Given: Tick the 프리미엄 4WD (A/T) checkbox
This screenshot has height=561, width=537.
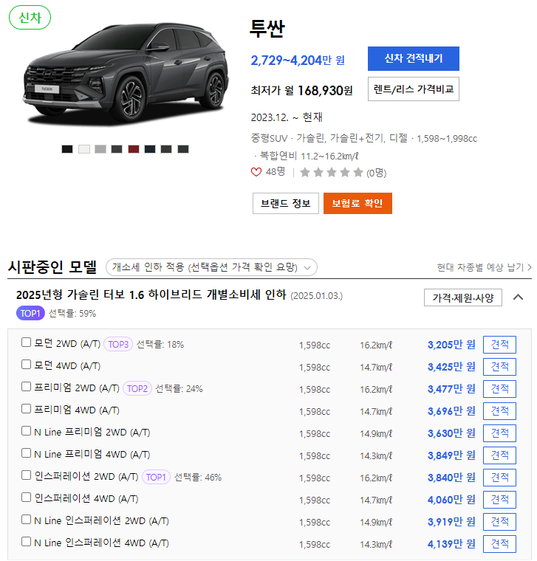Looking at the screenshot, I should (x=26, y=409).
